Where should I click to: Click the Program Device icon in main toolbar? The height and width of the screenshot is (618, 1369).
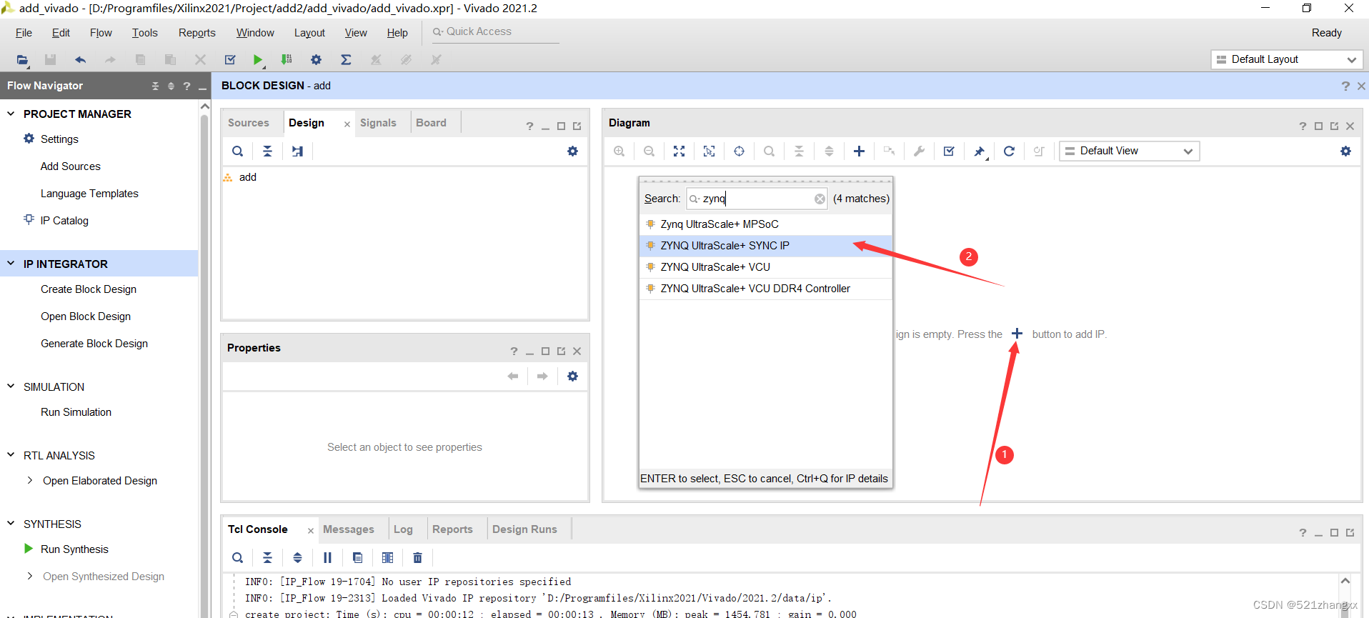(x=287, y=60)
